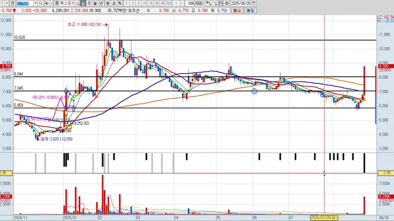Select the '주' weekly chart period button
The width and height of the screenshot is (394, 221).
coord(89,3)
